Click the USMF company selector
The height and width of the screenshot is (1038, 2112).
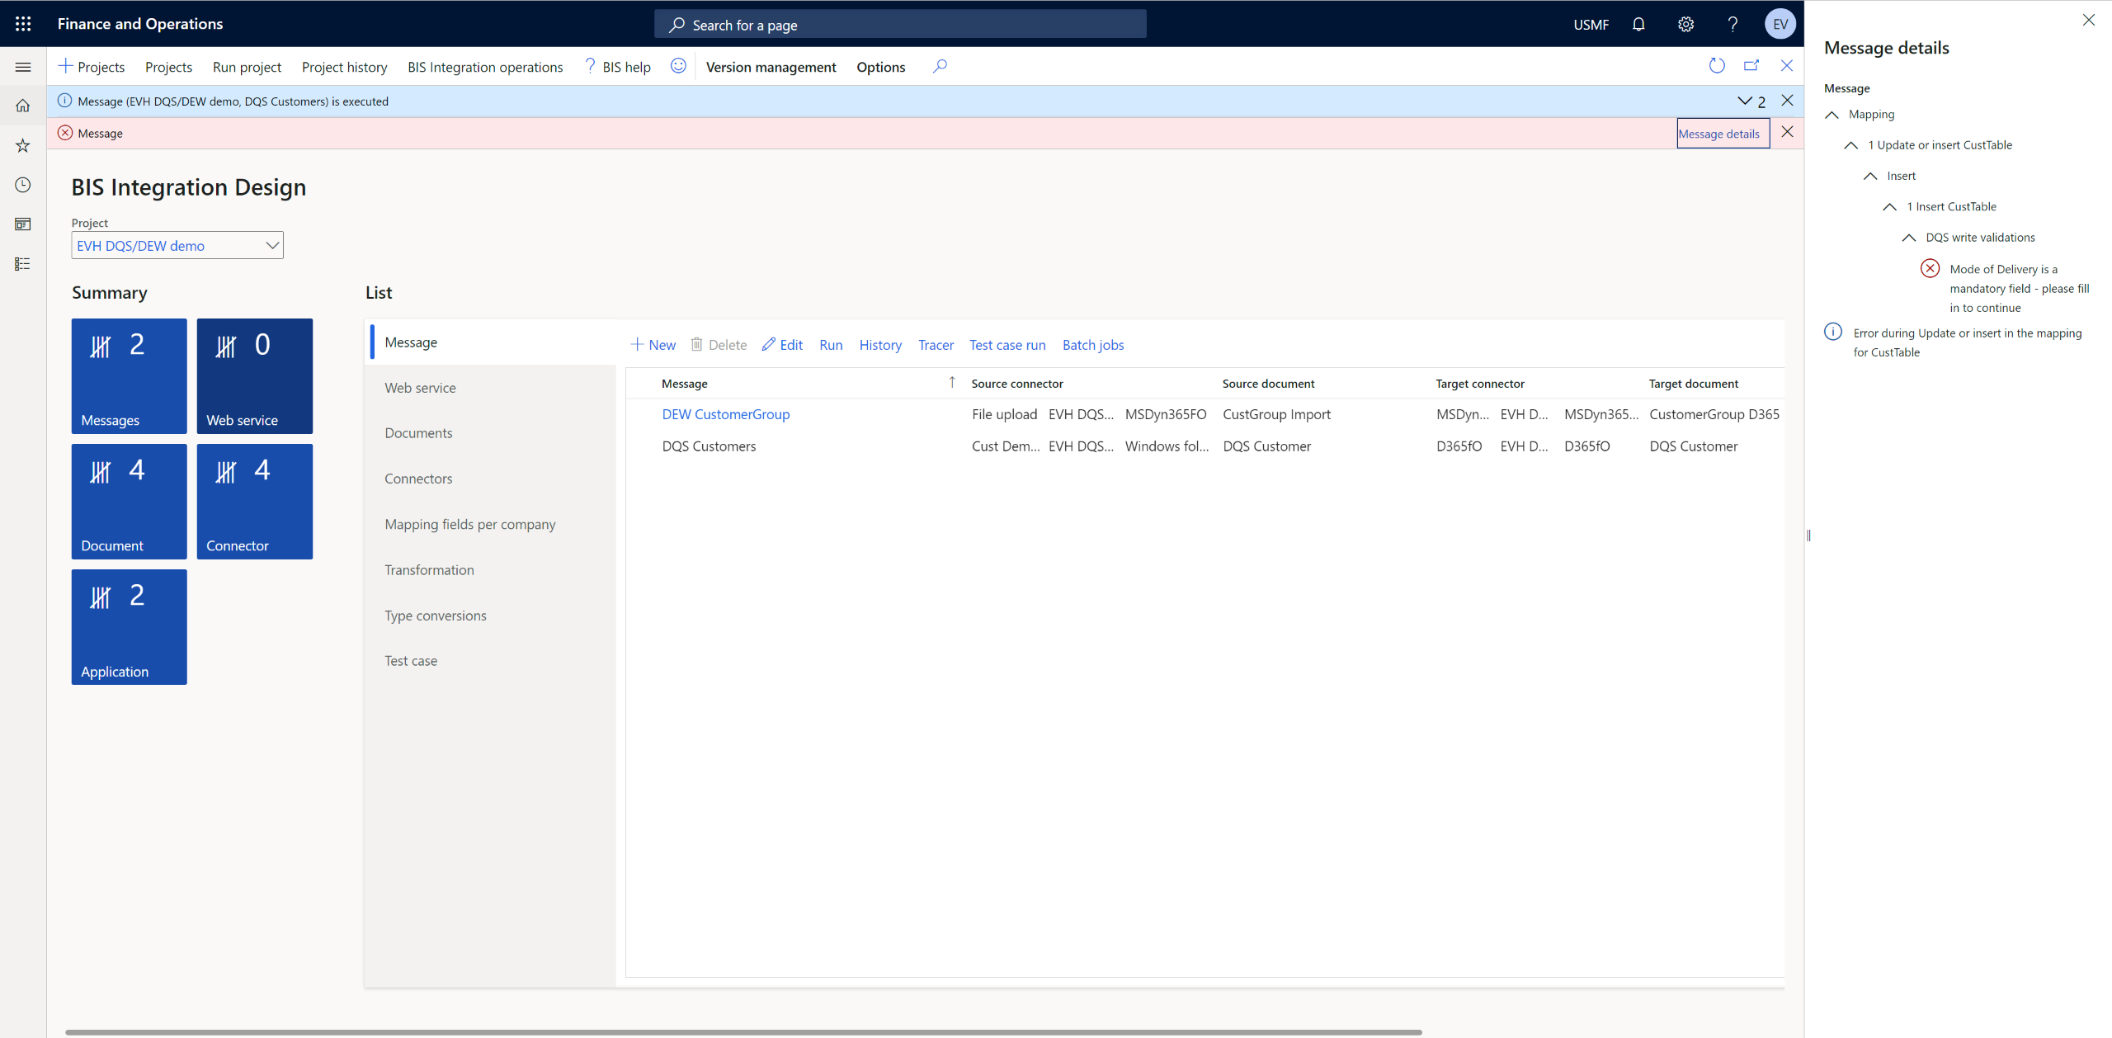coord(1591,25)
